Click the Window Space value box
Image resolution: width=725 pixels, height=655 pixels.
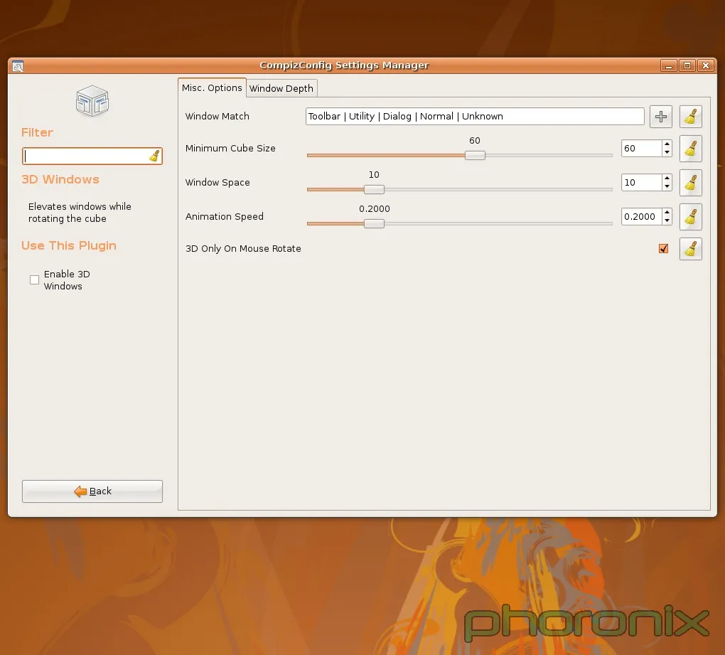pos(642,183)
